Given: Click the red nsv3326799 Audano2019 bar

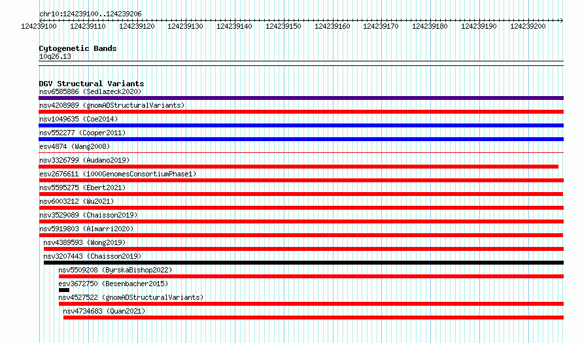Looking at the screenshot, I should tap(298, 167).
